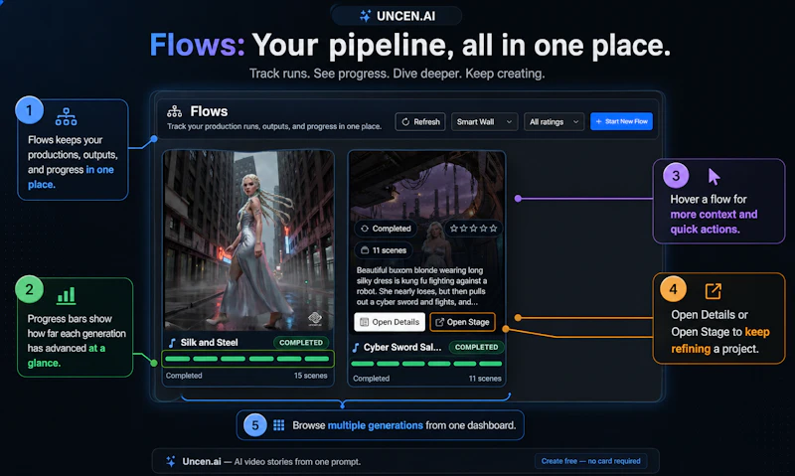Click the Flows hierarchy icon beside the title
Image resolution: width=795 pixels, height=476 pixels.
tap(175, 111)
